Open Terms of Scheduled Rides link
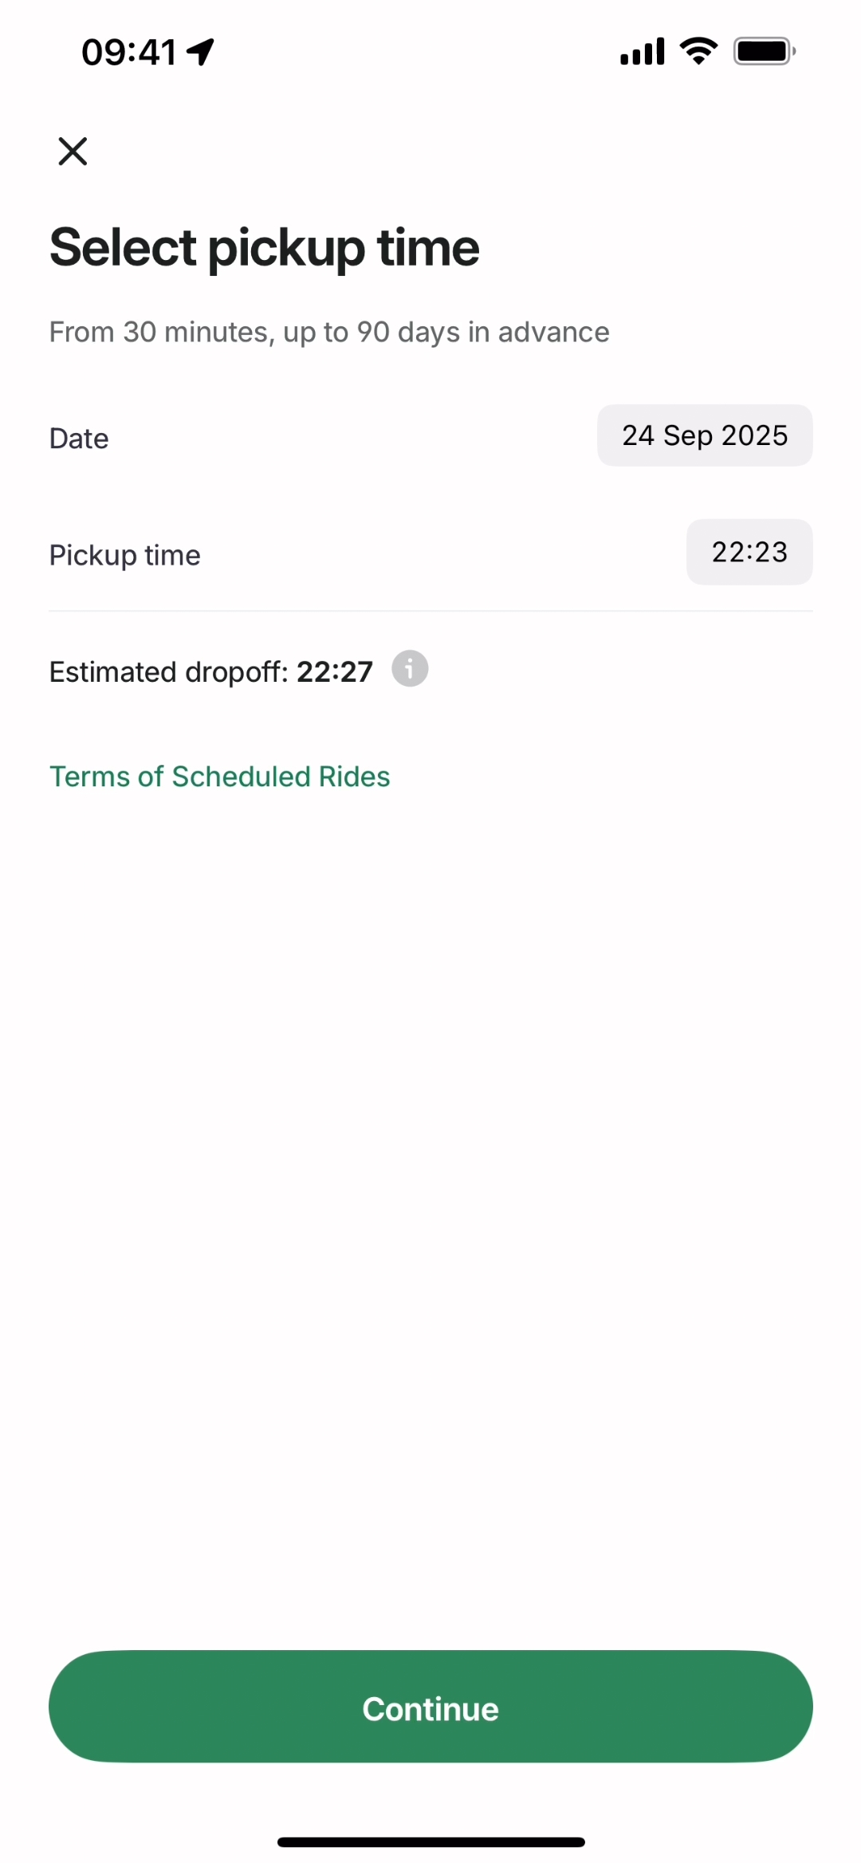Screen dimensions: 861x1863 tap(219, 777)
